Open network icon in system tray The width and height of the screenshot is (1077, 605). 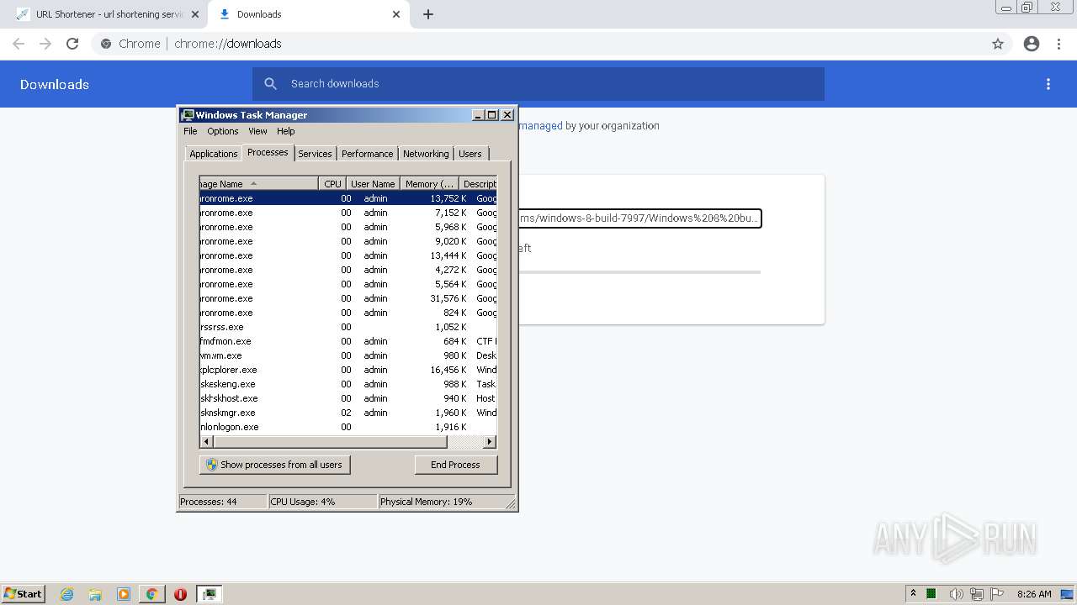[x=977, y=594]
